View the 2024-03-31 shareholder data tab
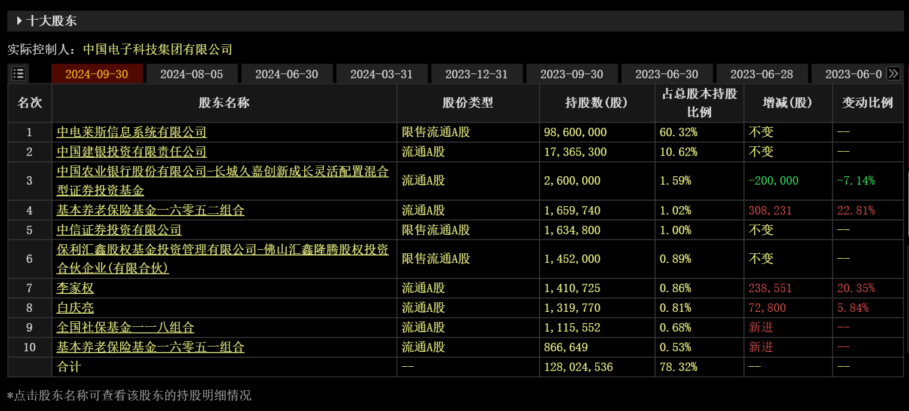This screenshot has width=909, height=411. tap(381, 74)
